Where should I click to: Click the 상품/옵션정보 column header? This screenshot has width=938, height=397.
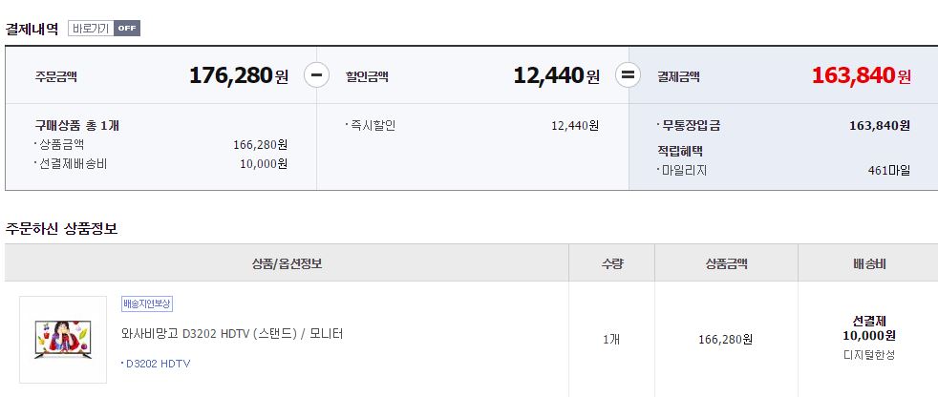click(288, 263)
